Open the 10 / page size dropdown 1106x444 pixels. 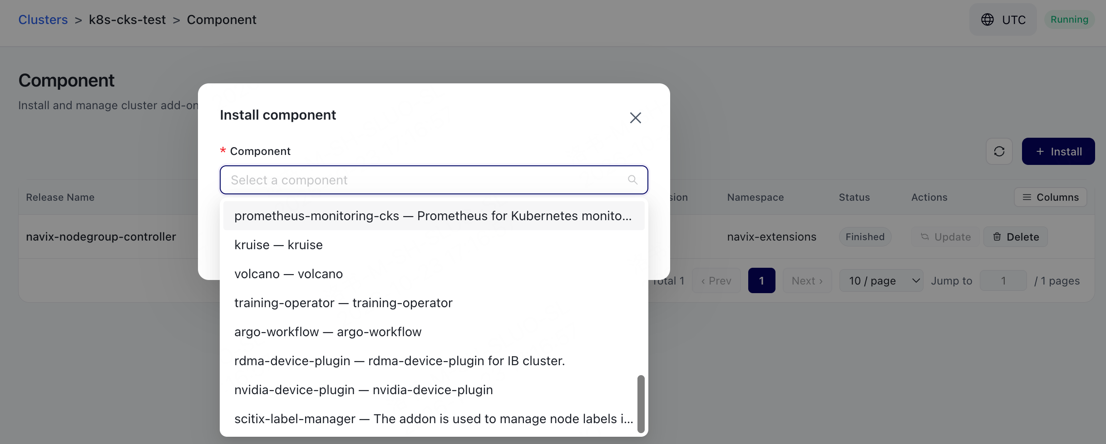point(881,281)
